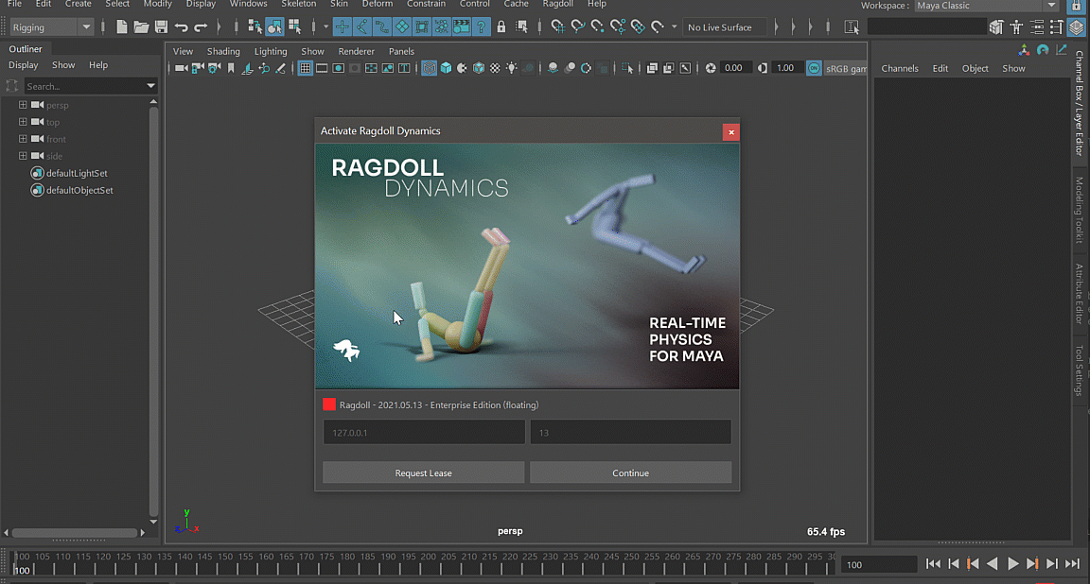Toggle the viewport Grid display button

305,68
